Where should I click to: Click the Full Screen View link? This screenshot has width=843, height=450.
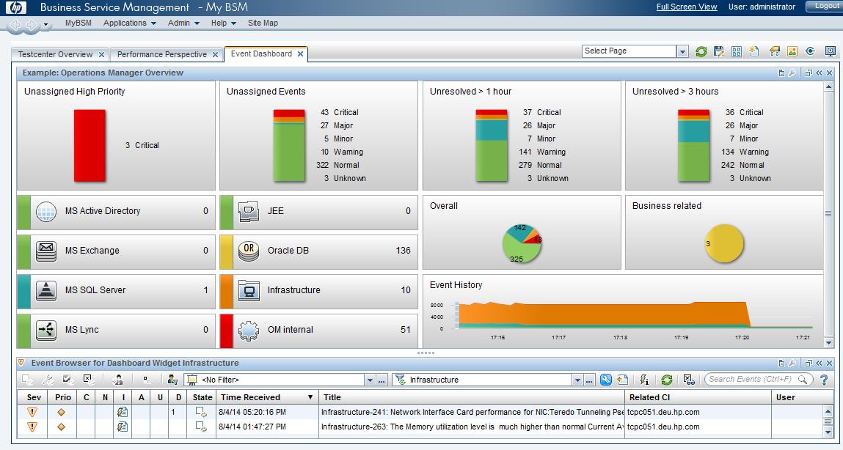[686, 7]
